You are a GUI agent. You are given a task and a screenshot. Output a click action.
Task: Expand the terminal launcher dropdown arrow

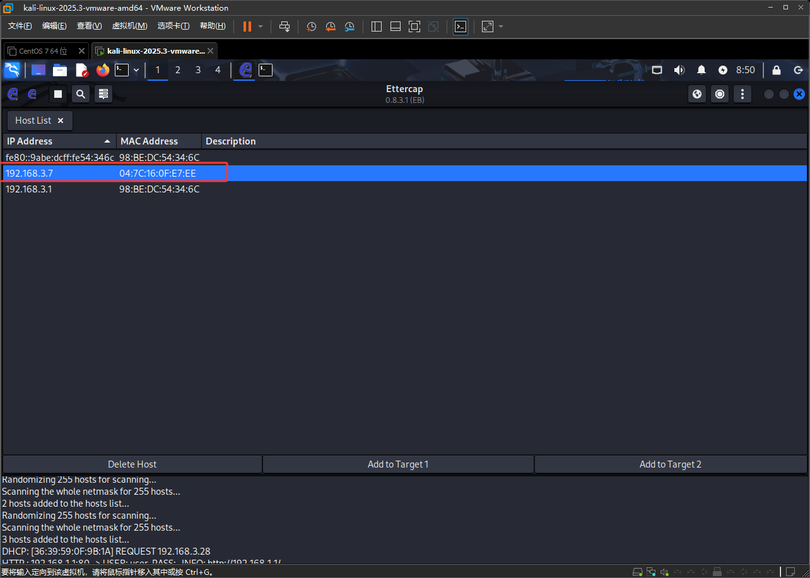pyautogui.click(x=136, y=70)
